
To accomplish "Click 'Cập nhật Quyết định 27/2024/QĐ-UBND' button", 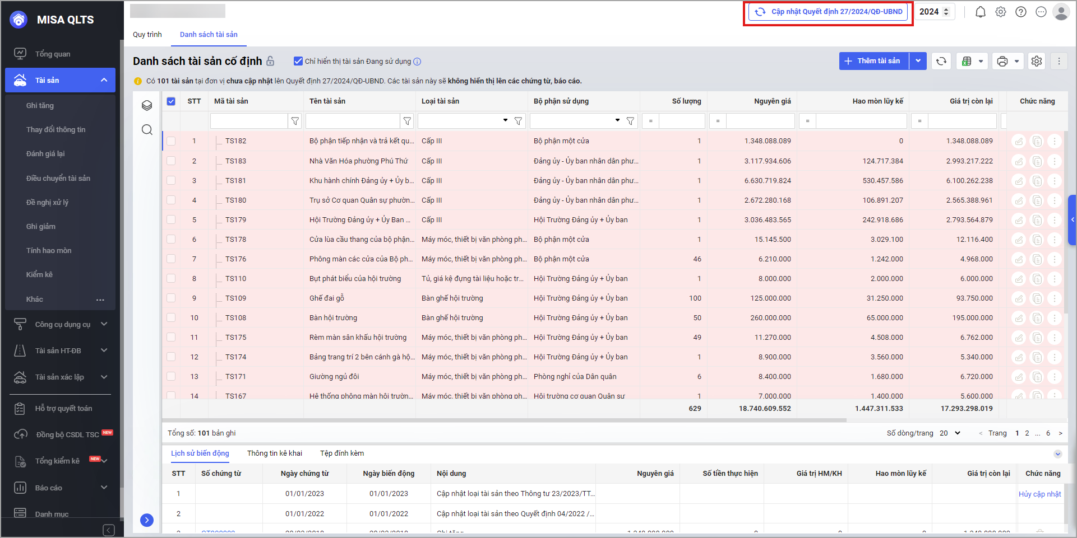I will coord(828,12).
